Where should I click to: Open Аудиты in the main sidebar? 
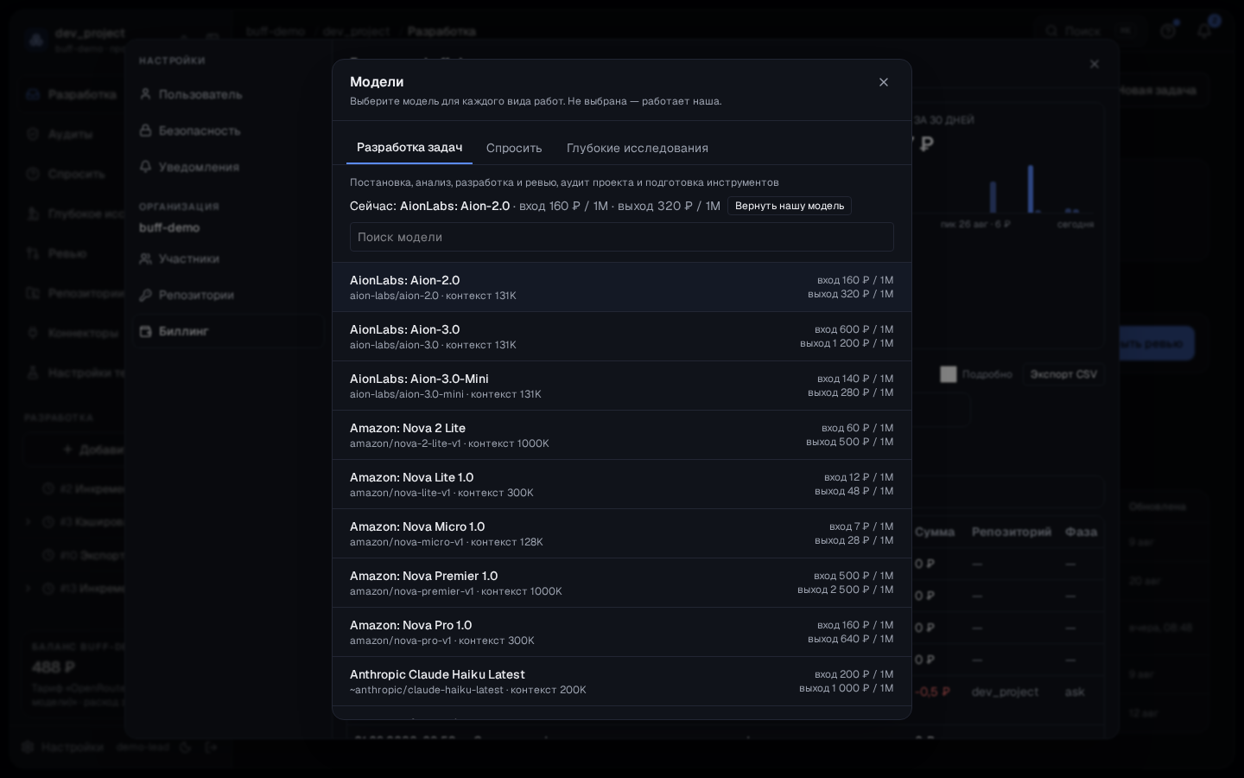pos(70,134)
